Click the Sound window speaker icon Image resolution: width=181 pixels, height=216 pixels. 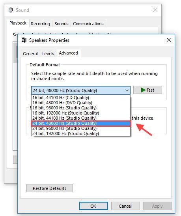coord(11,10)
